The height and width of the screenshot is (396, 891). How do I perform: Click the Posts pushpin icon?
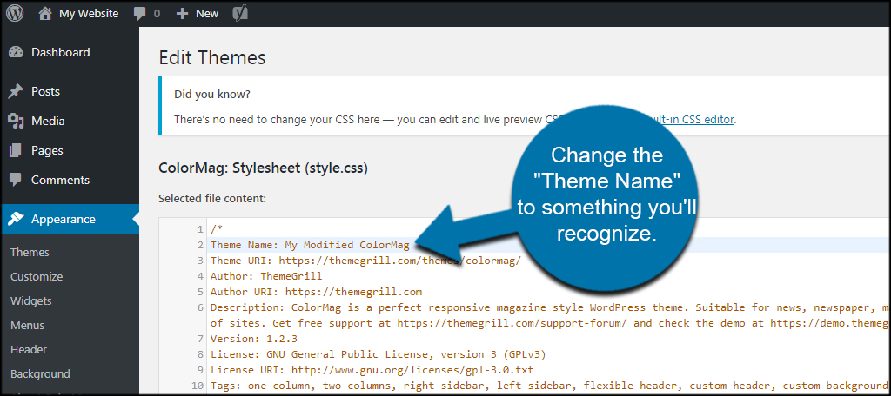16,91
